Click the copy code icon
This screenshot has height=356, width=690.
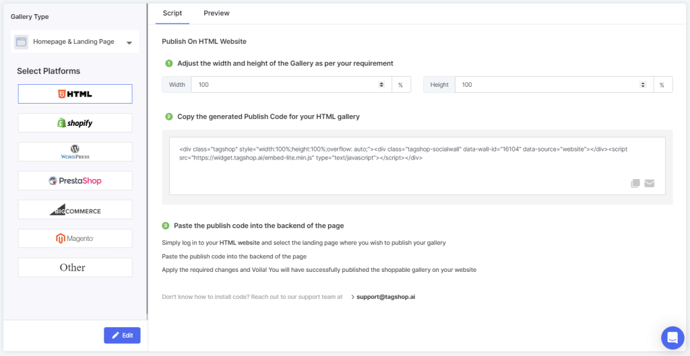[635, 183]
